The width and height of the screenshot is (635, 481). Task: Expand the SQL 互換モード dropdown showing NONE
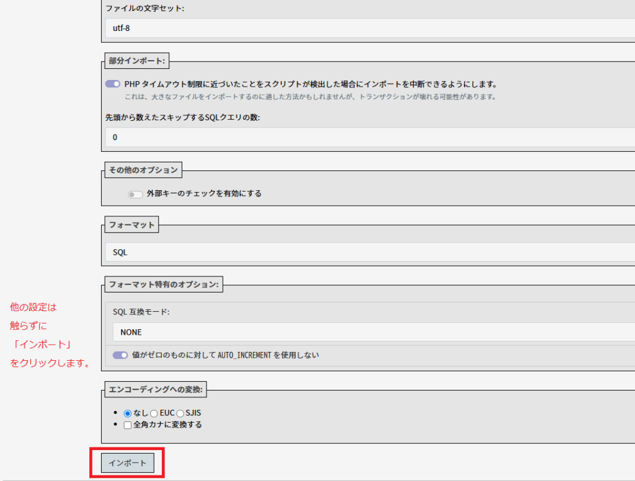[x=373, y=332]
